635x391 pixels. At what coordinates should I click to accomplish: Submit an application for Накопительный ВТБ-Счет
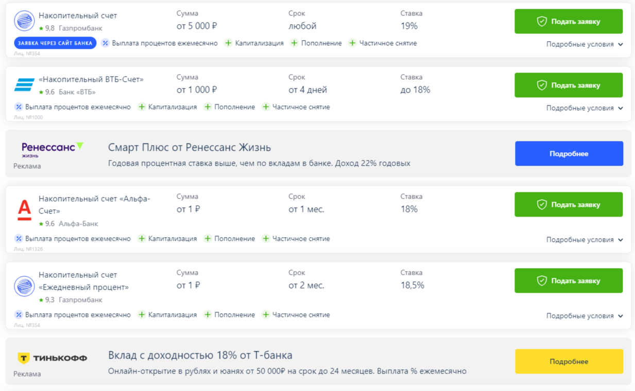[569, 85]
